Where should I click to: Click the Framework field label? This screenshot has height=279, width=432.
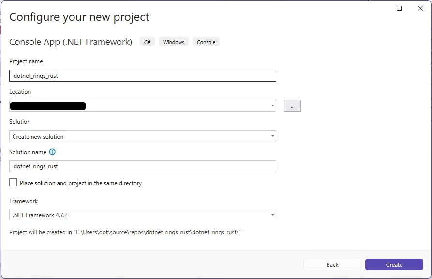click(23, 201)
